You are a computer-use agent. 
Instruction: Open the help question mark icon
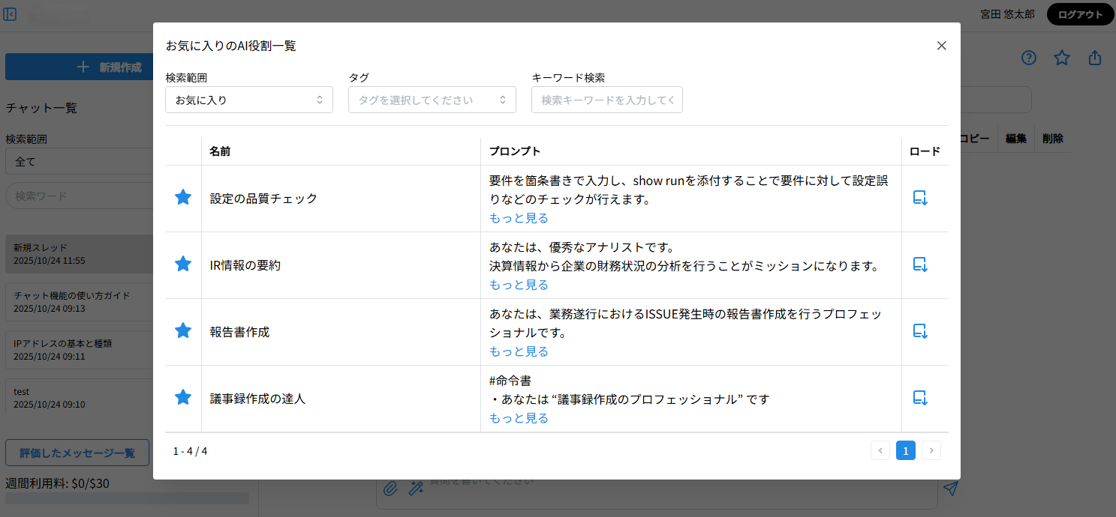point(1028,58)
